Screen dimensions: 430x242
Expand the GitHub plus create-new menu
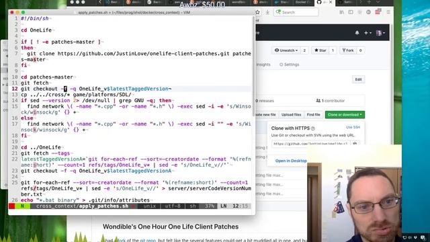point(368,33)
